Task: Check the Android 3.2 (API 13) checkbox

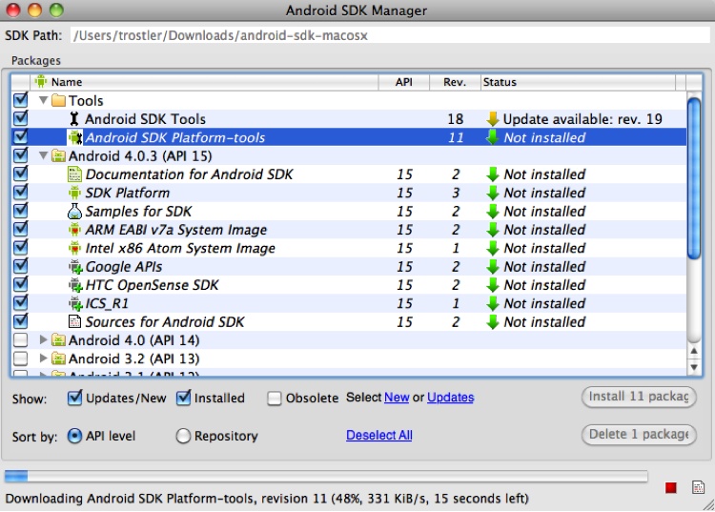Action: (x=21, y=358)
